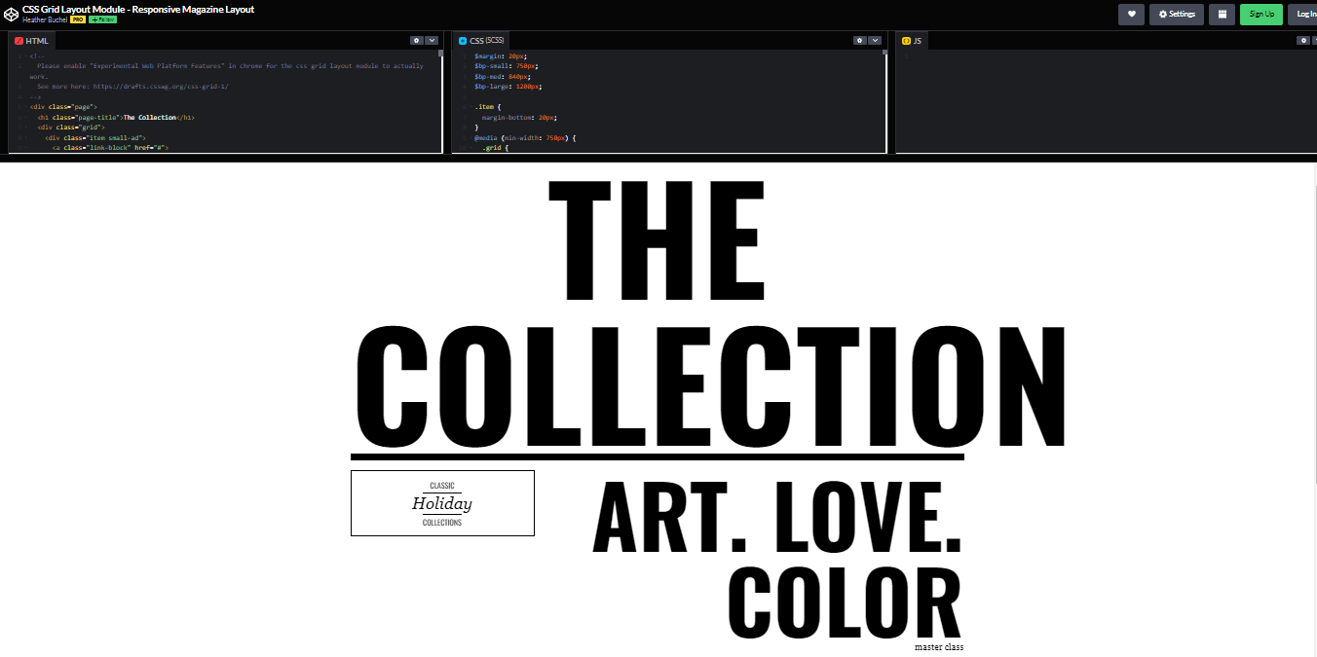Image resolution: width=1317 pixels, height=657 pixels.
Task: Switch to the HTML editor tab
Action: [35, 40]
